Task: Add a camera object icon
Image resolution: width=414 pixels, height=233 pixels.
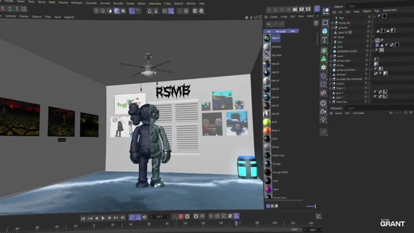Action: pos(323,111)
